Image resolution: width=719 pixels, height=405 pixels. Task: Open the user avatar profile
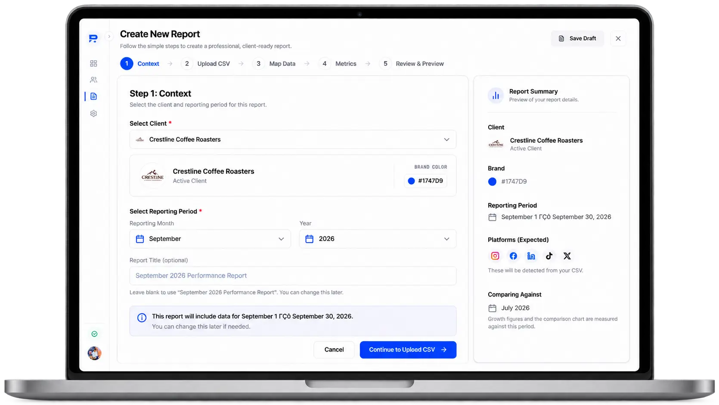[94, 353]
